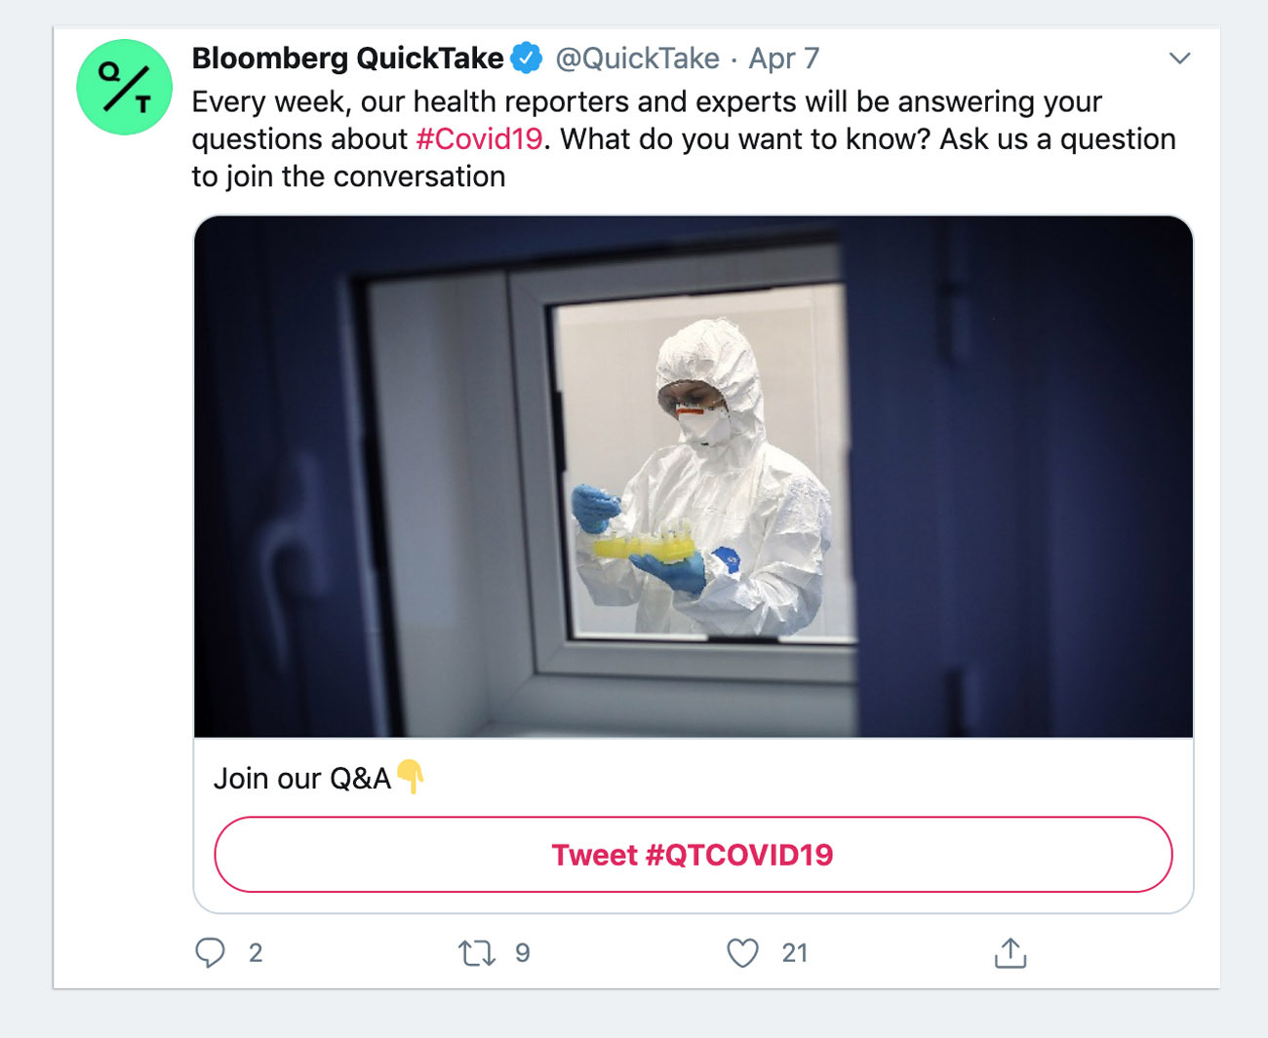Open the Apr 7 timestamp link
Viewport: 1268px width, 1038px height.
(x=783, y=58)
